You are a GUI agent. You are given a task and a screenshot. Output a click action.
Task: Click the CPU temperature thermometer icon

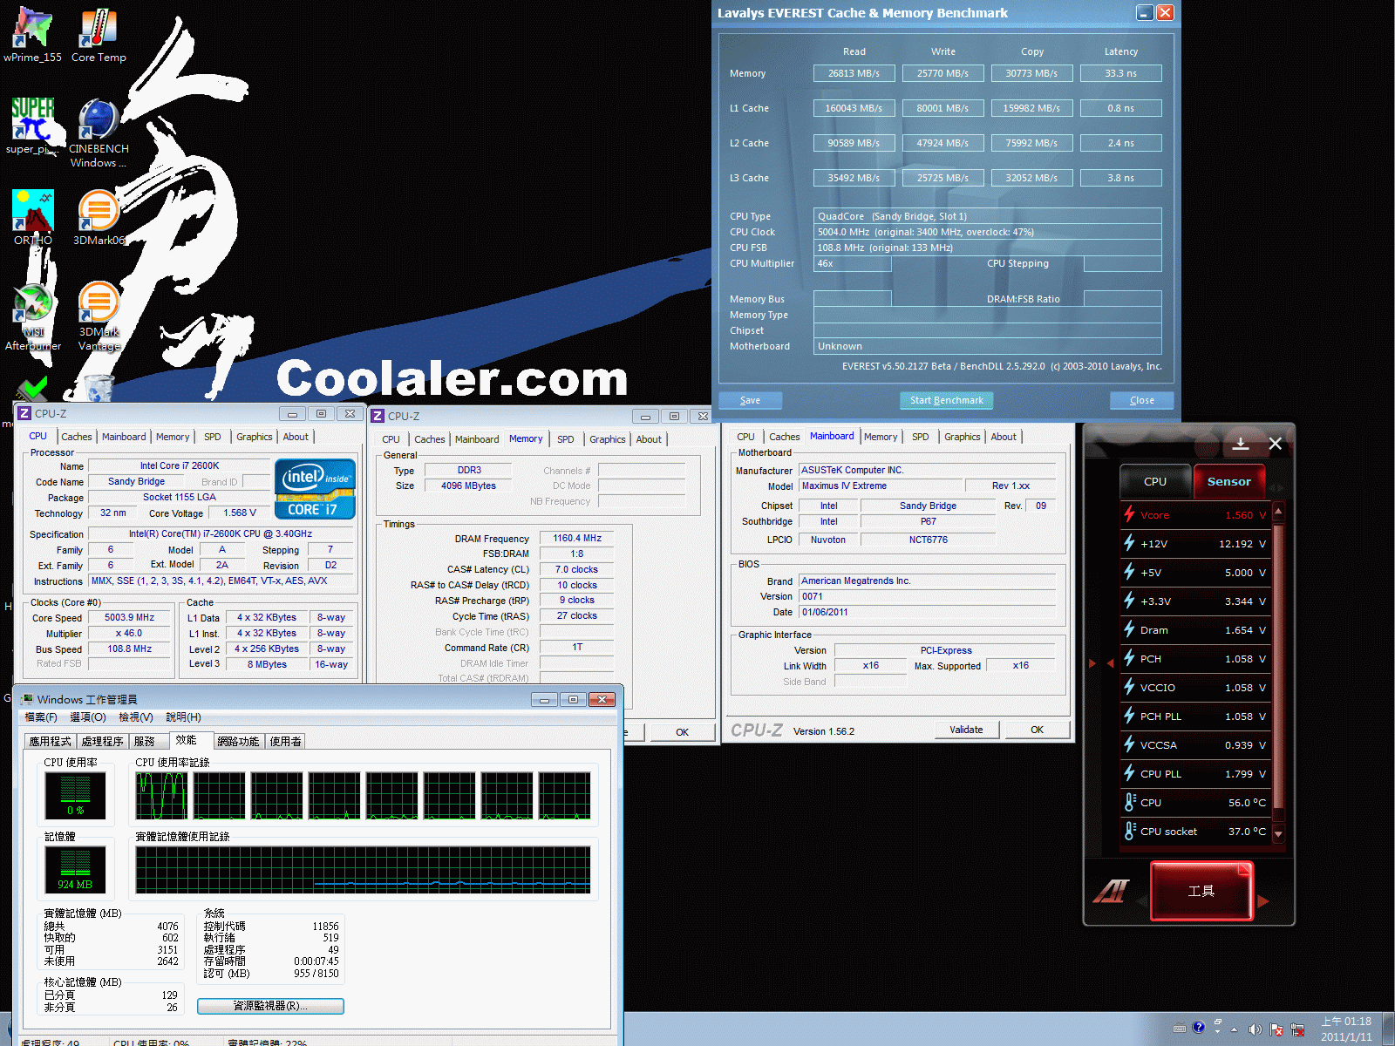[1129, 802]
